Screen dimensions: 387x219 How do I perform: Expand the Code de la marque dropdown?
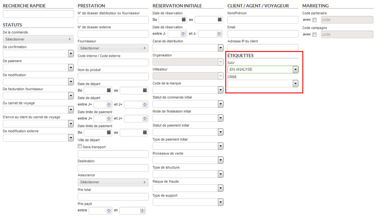click(220, 90)
